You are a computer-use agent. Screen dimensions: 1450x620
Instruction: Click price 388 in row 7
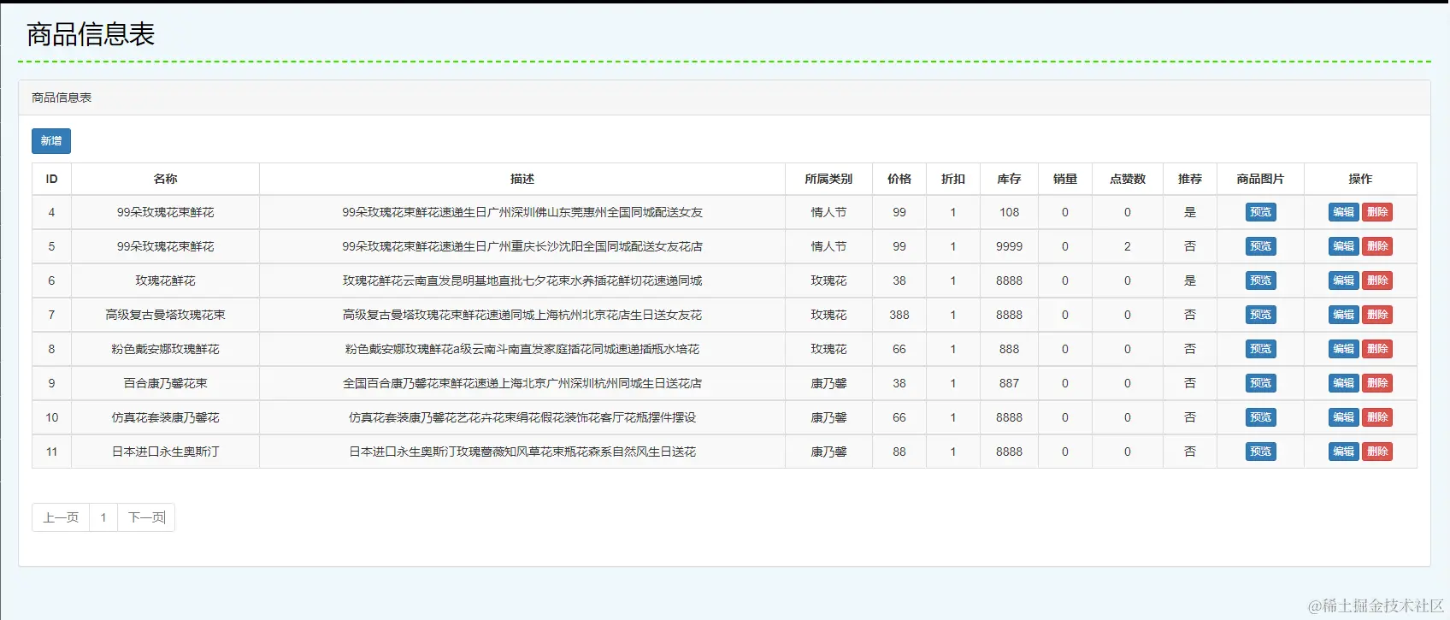[899, 315]
